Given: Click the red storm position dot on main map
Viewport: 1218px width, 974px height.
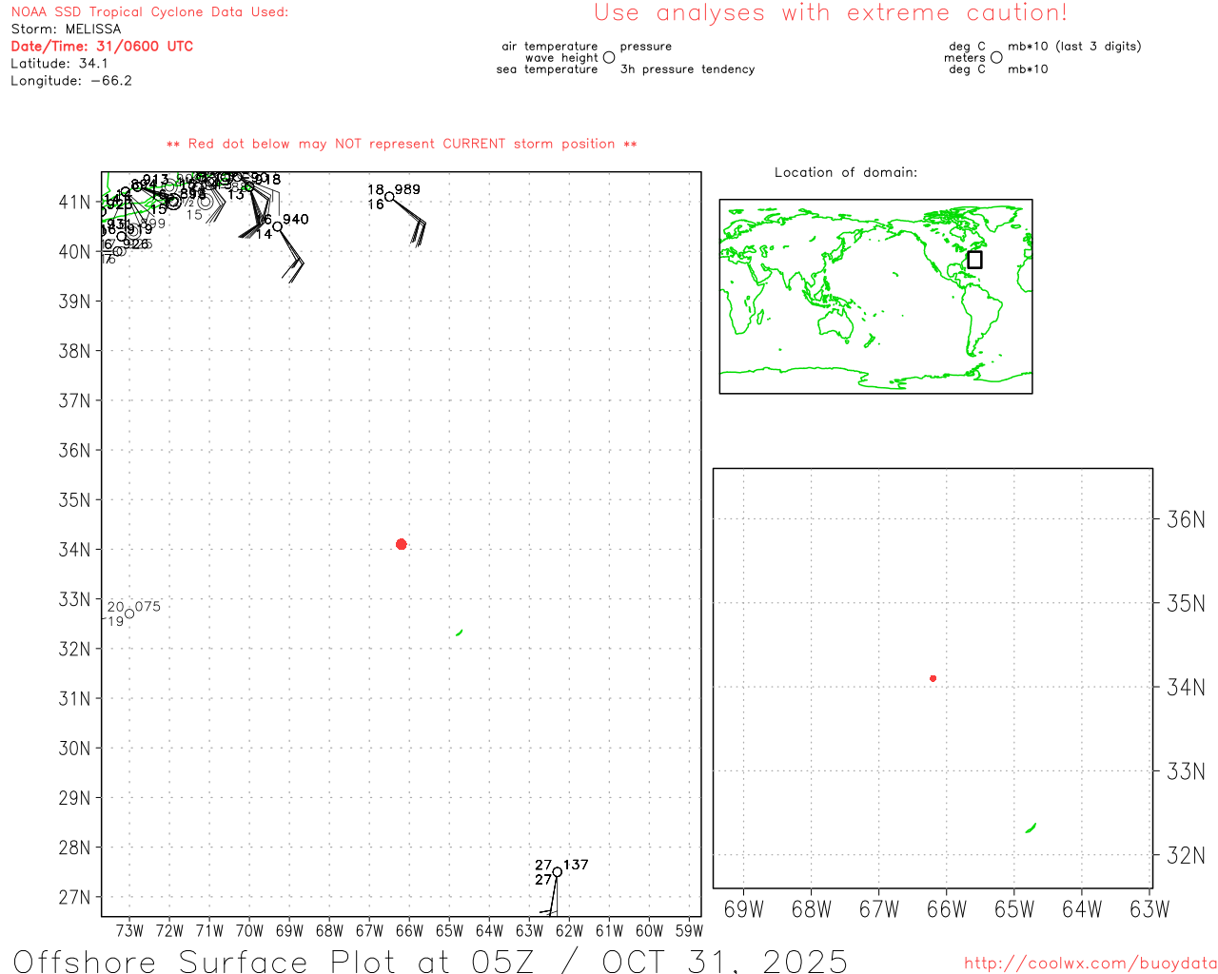Looking at the screenshot, I should [x=401, y=544].
